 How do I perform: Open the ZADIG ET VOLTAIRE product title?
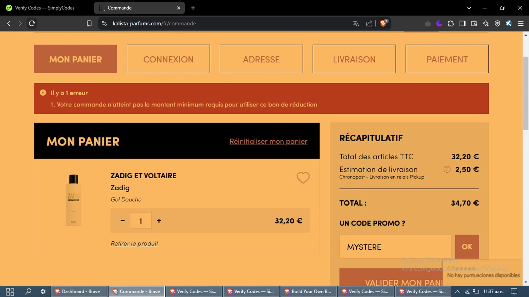click(144, 176)
